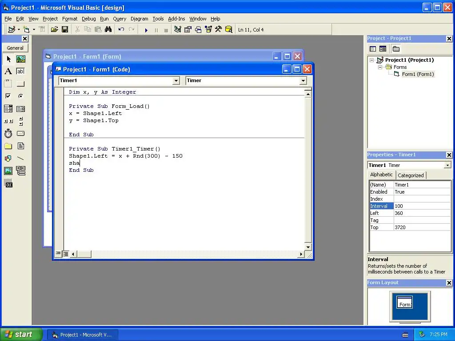
Task: Show Project Explorer via the toolbar icon
Action: (x=178, y=29)
